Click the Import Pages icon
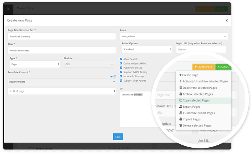 (x=180, y=119)
